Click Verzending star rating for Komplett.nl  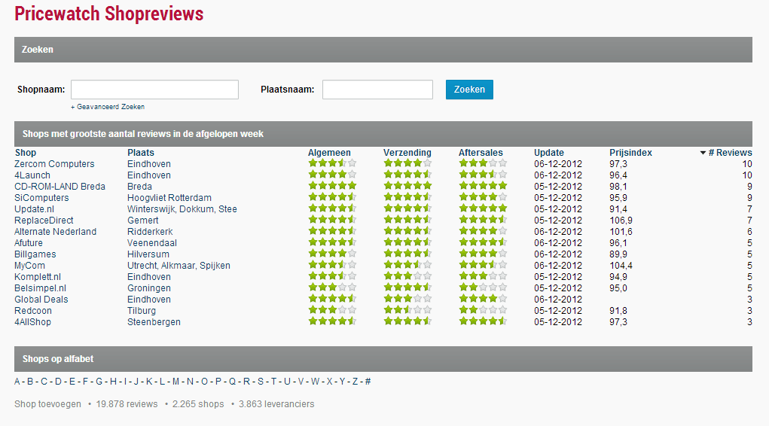pos(407,276)
